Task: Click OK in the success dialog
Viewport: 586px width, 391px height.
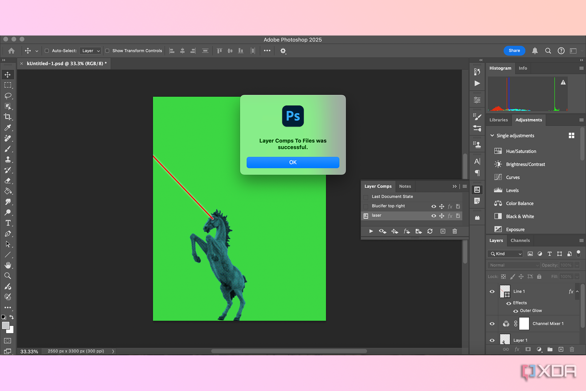Action: pyautogui.click(x=293, y=163)
